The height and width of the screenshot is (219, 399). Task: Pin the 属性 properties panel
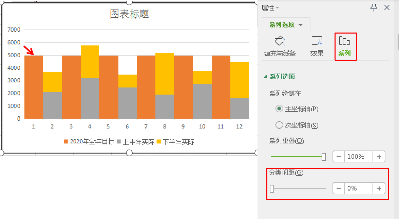coord(374,8)
